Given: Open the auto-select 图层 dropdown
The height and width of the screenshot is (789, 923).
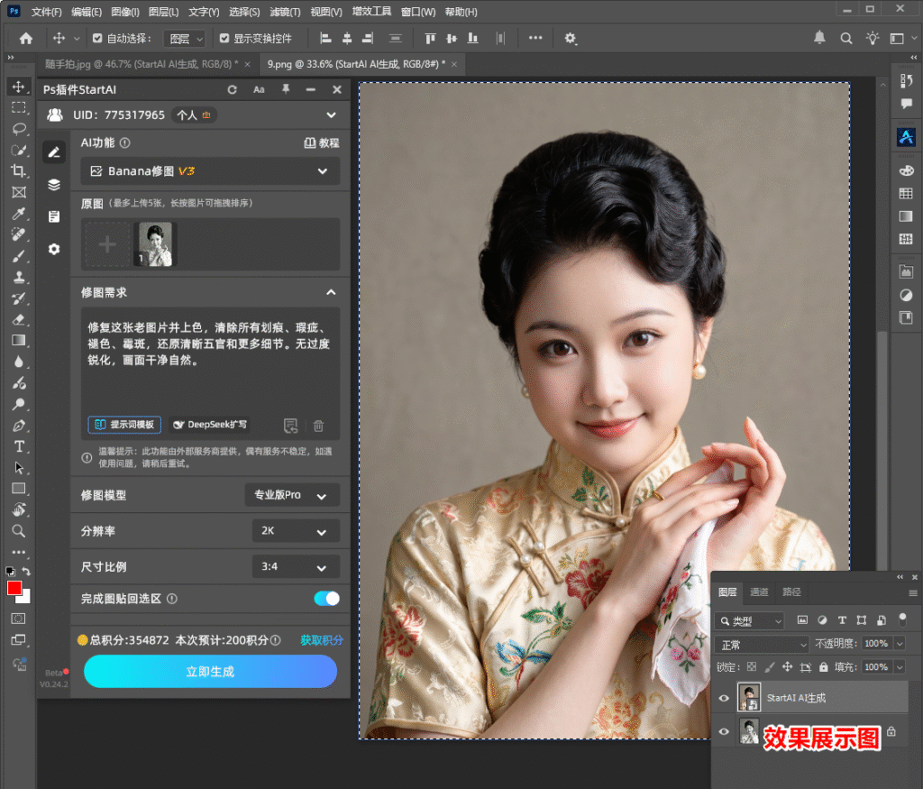Looking at the screenshot, I should tap(185, 39).
